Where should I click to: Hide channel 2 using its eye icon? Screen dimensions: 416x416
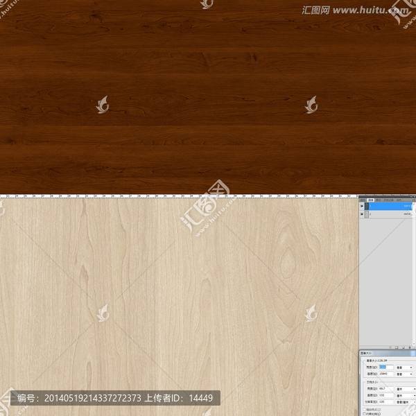[362, 214]
